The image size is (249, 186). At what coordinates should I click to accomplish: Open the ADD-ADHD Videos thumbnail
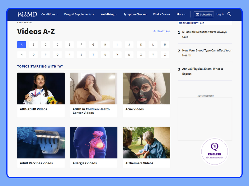pyautogui.click(x=41, y=88)
